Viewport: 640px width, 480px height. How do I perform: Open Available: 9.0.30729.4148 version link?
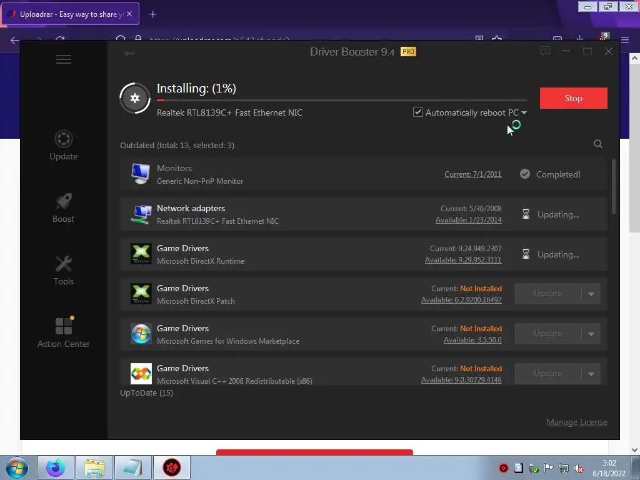461,380
